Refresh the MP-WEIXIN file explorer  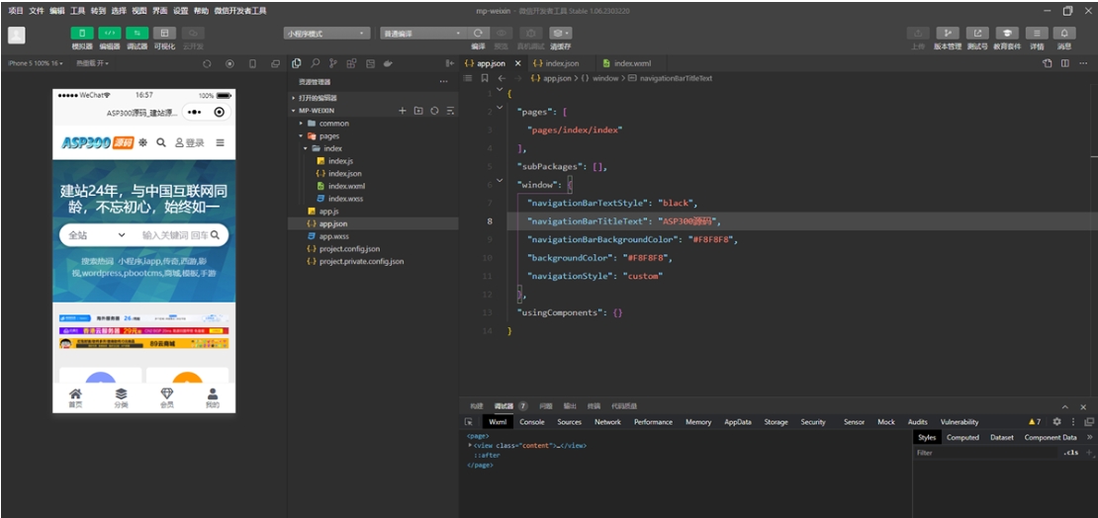click(435, 111)
